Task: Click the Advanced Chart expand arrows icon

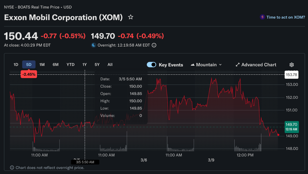Action: click(238, 65)
